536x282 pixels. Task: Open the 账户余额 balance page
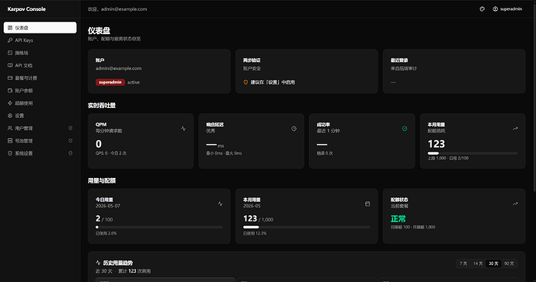[x=40, y=91]
